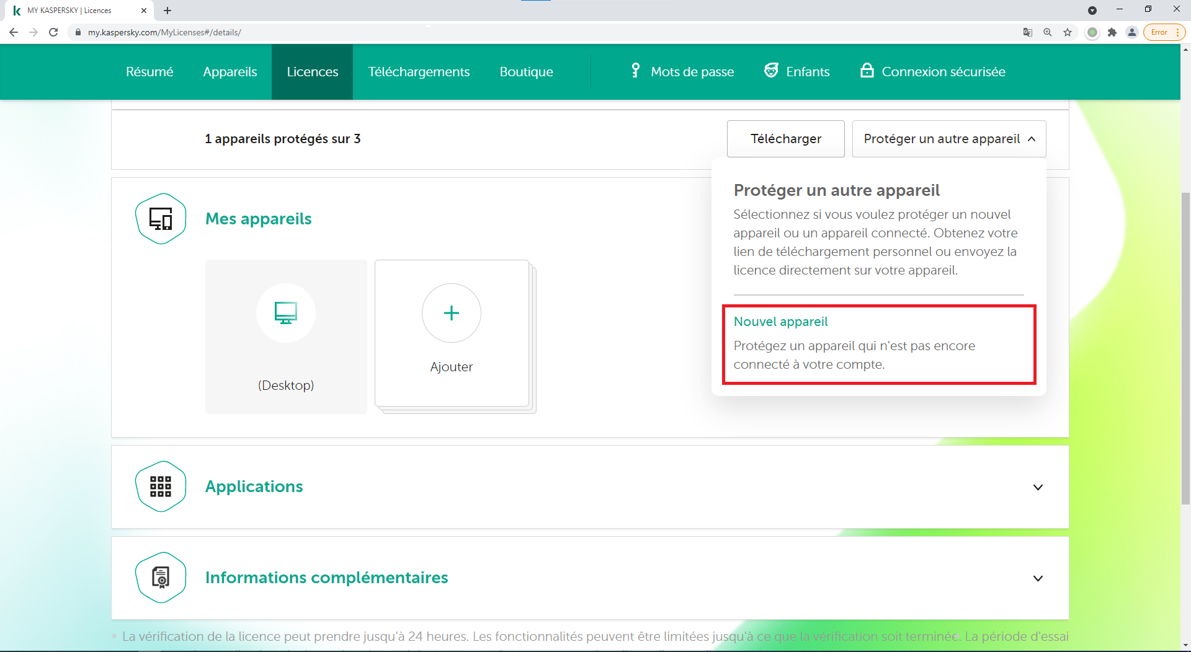1191x652 pixels.
Task: Click the padlock icon beside Connexion sécurisée
Action: pyautogui.click(x=867, y=70)
